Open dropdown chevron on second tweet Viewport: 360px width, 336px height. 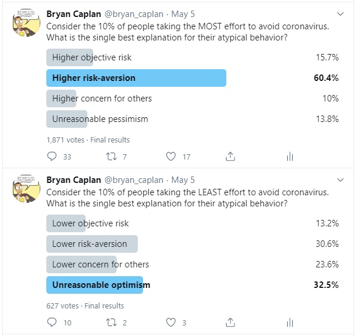pyautogui.click(x=340, y=180)
